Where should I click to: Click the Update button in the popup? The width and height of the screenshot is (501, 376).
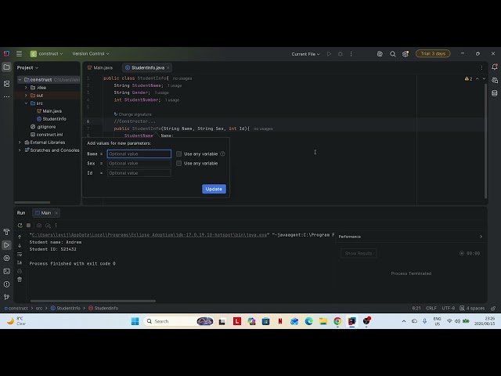coord(214,189)
